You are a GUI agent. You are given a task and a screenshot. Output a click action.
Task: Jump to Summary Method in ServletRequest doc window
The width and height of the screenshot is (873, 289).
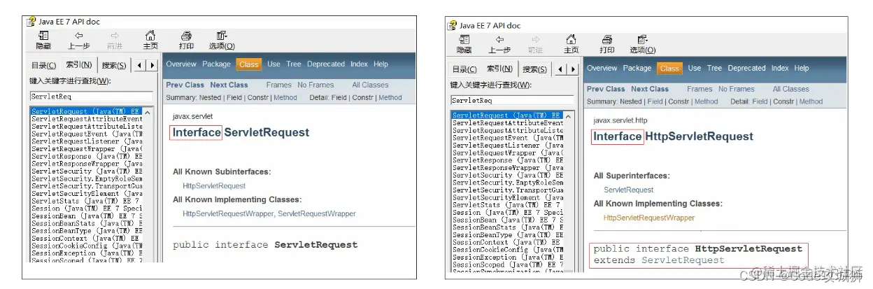285,98
